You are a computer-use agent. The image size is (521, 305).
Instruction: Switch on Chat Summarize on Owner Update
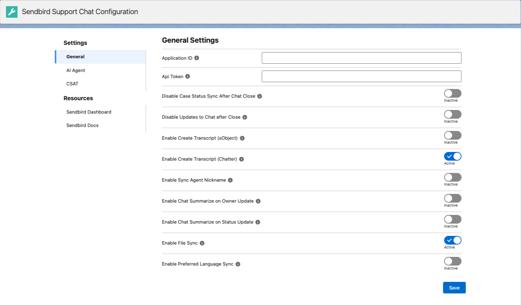coord(453,198)
